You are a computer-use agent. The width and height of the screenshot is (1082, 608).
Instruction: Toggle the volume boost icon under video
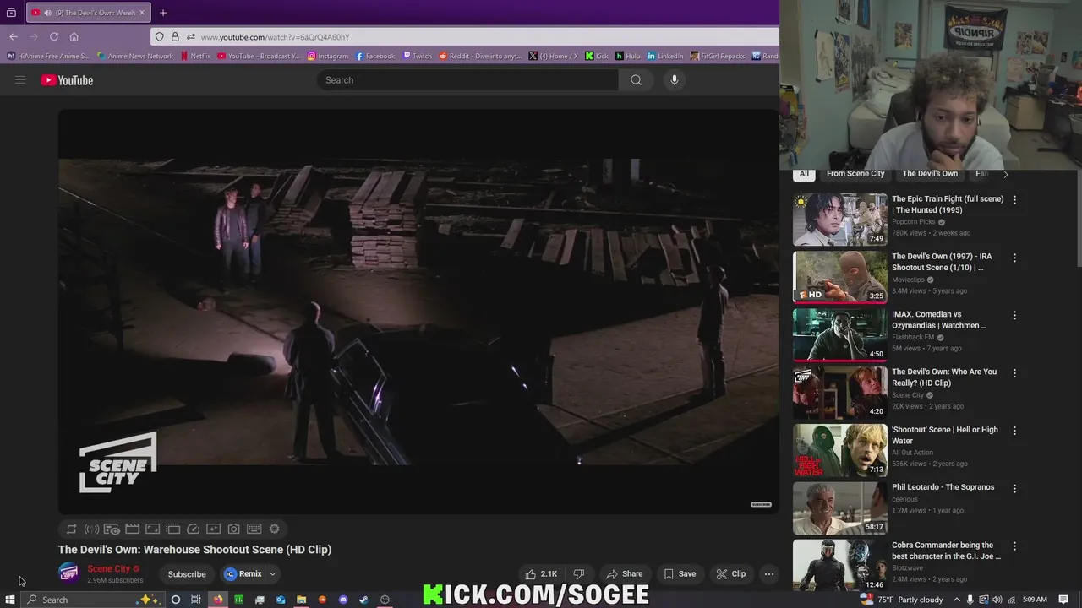(x=91, y=529)
